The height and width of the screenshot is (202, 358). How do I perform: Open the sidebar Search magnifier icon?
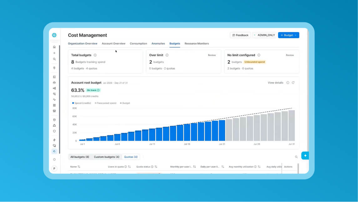click(x=54, y=59)
